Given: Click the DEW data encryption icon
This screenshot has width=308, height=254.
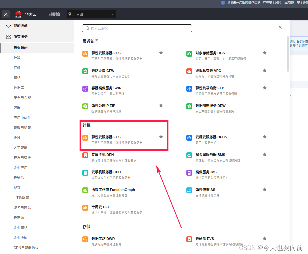Looking at the screenshot, I should [x=189, y=106].
